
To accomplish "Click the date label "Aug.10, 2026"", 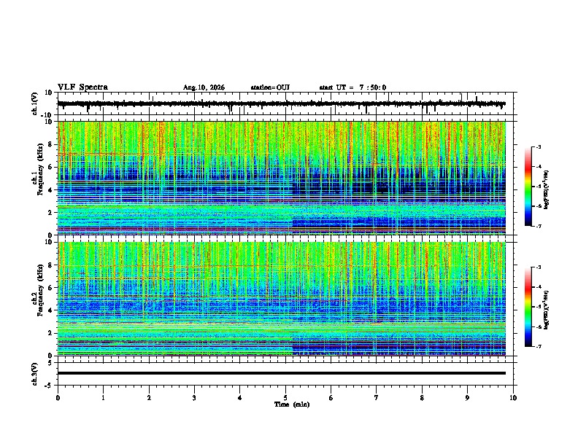I will 204,87.
